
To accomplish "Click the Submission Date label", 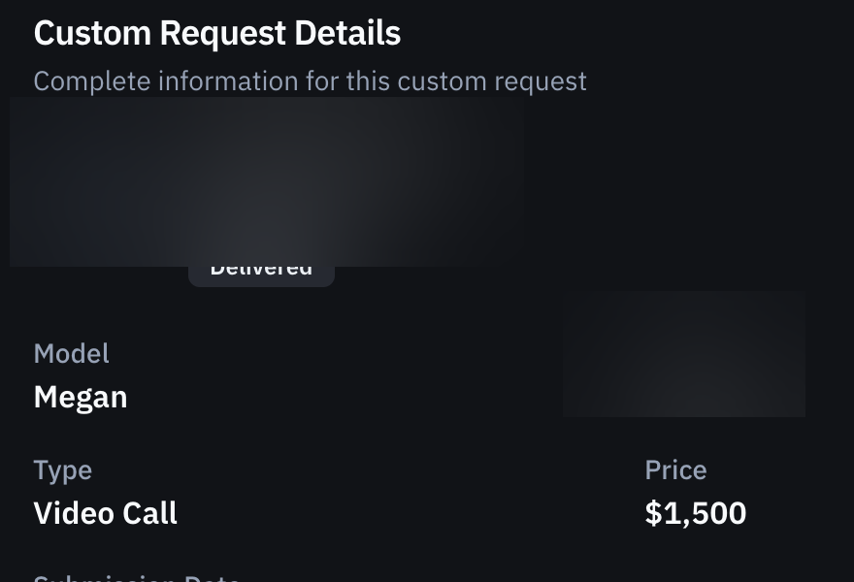I will coord(136,577).
